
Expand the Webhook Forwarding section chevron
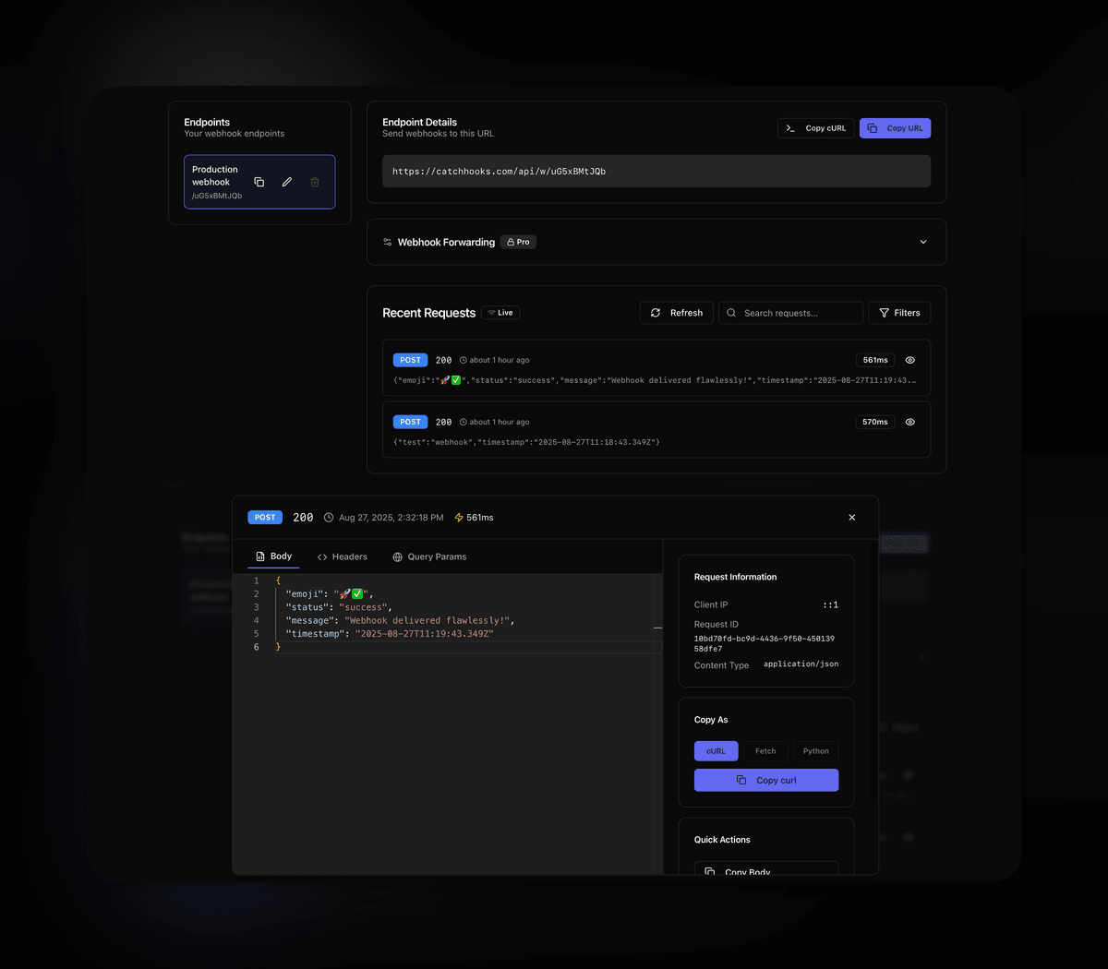923,242
